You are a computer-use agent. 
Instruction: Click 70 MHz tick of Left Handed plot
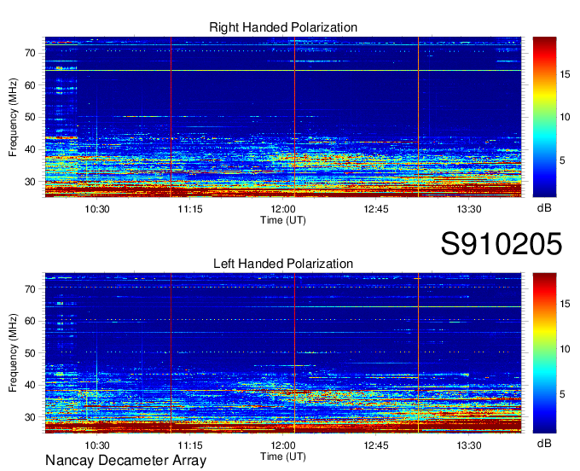tap(31, 289)
